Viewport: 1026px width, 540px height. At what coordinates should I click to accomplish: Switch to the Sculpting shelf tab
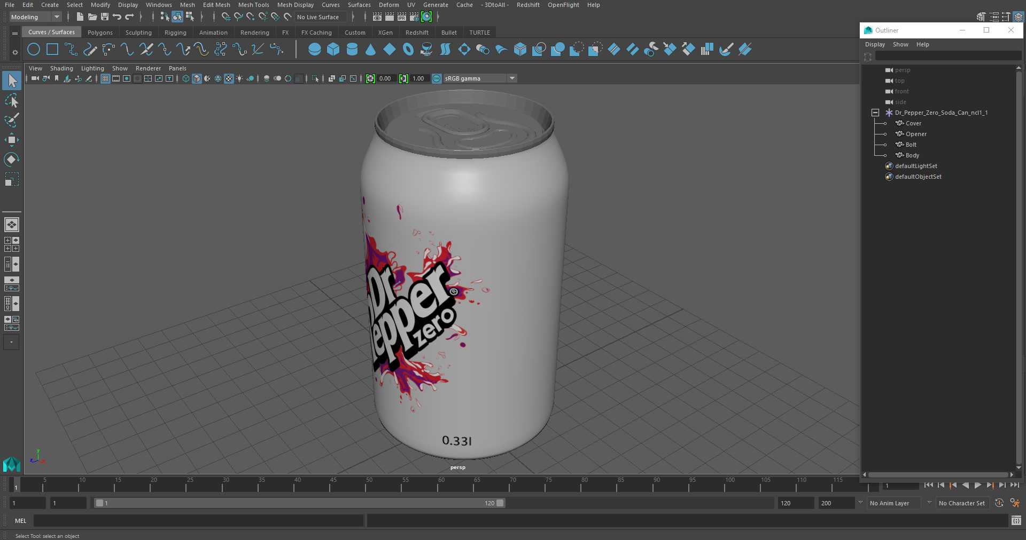coord(138,33)
